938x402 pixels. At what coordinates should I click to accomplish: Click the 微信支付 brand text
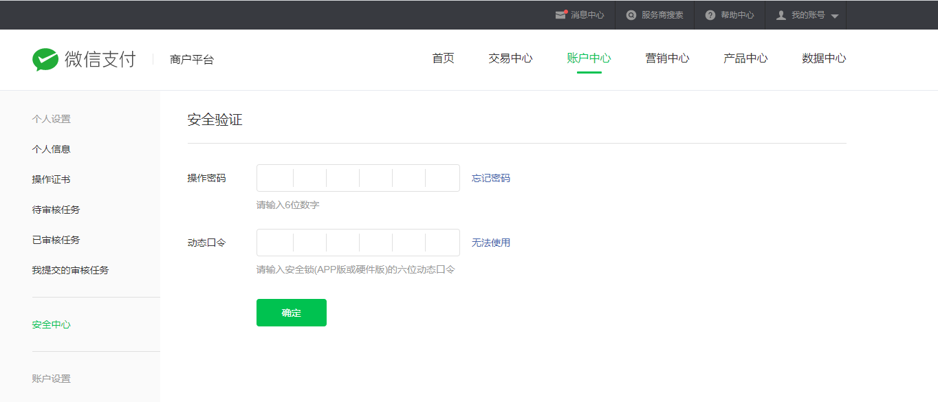tap(100, 59)
